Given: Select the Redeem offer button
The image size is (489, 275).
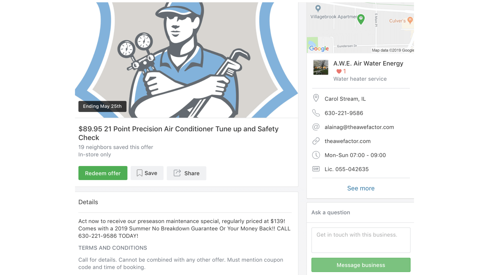Looking at the screenshot, I should click(103, 173).
